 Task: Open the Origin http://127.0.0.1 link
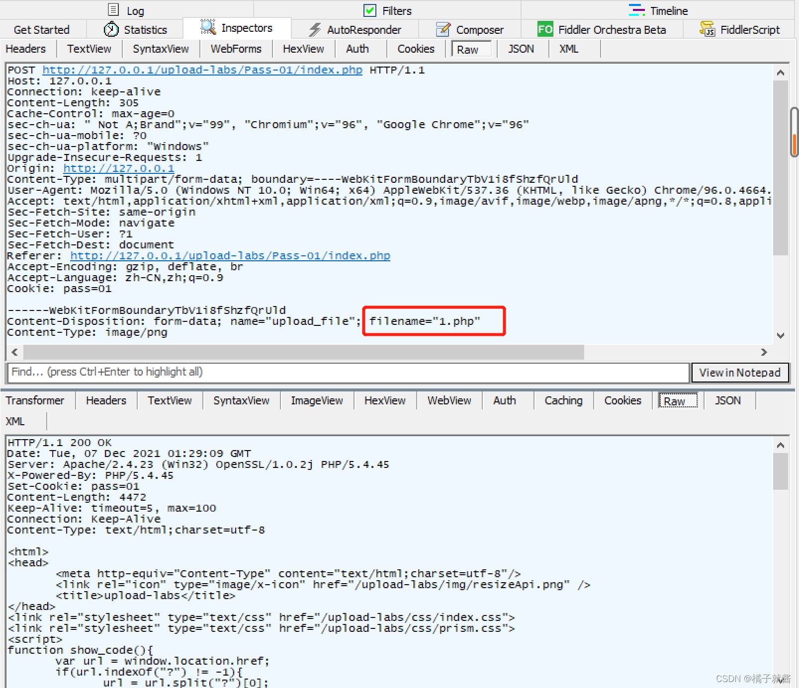point(119,168)
